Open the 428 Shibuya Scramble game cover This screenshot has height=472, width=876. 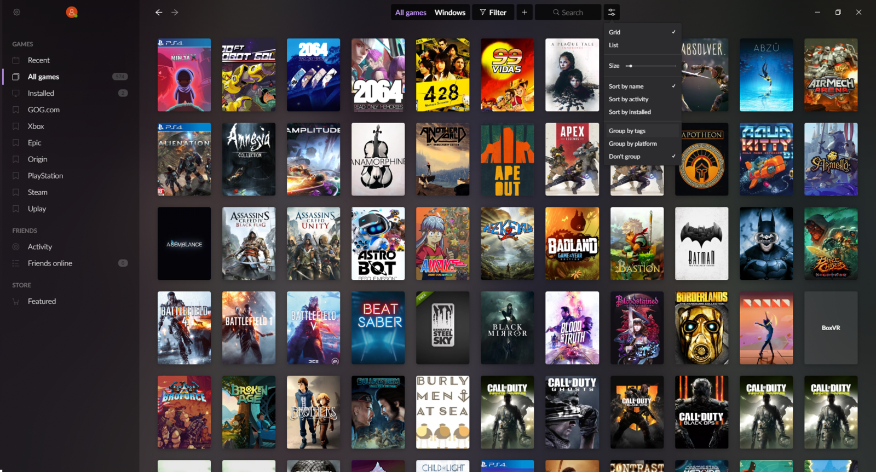(442, 75)
